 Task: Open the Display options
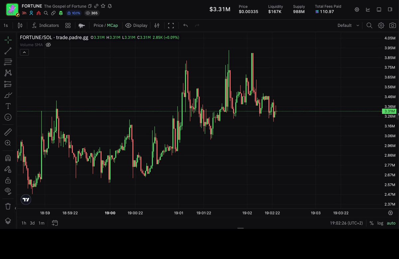click(x=136, y=25)
